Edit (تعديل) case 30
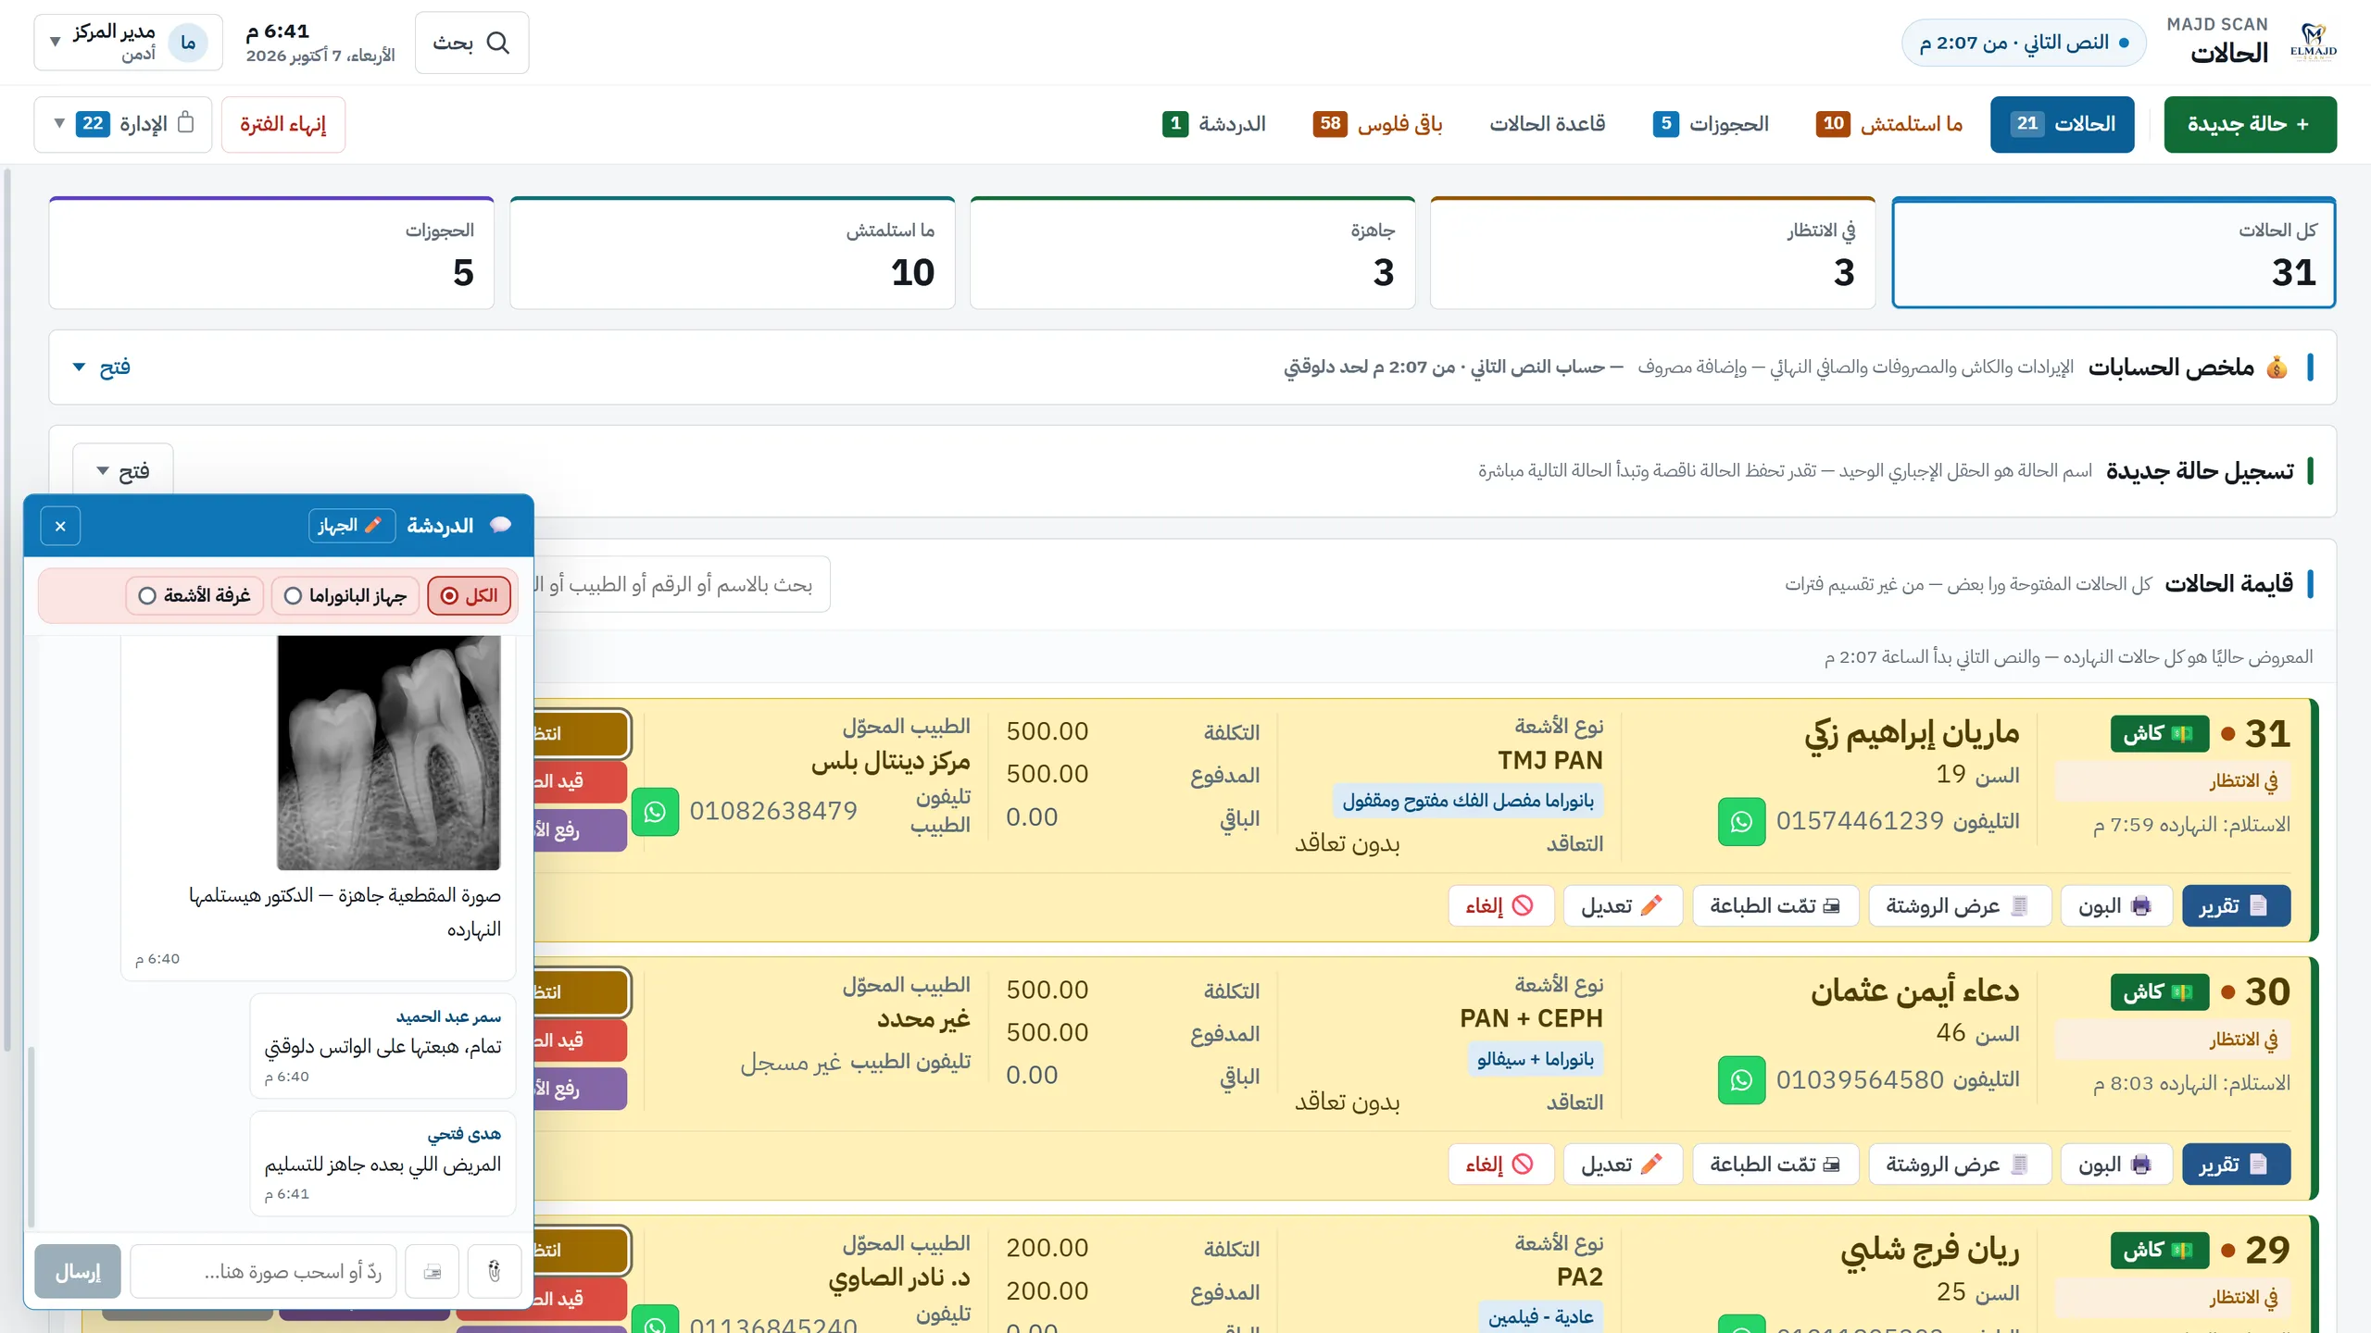 1623,1164
